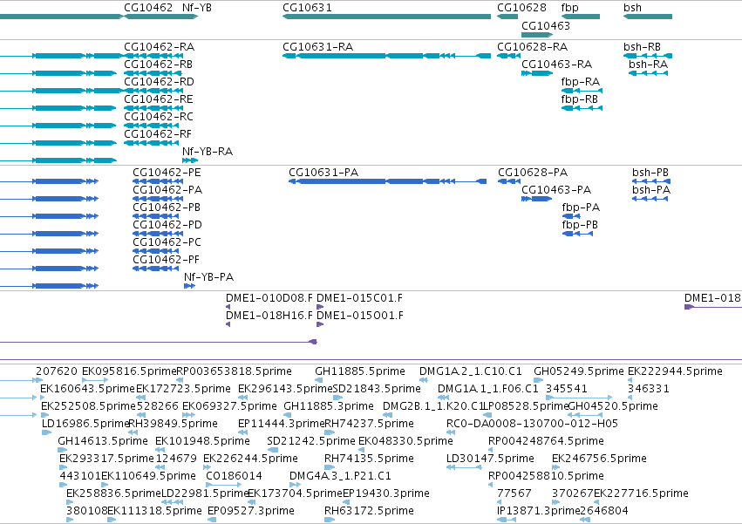
Task: Select protein CG10462-PA label
Action: pyautogui.click(x=167, y=190)
